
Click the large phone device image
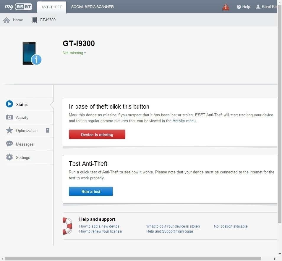click(x=29, y=53)
